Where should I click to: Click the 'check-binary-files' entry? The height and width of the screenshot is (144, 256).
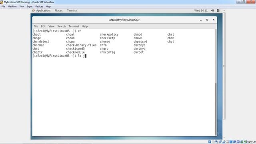tap(81, 45)
